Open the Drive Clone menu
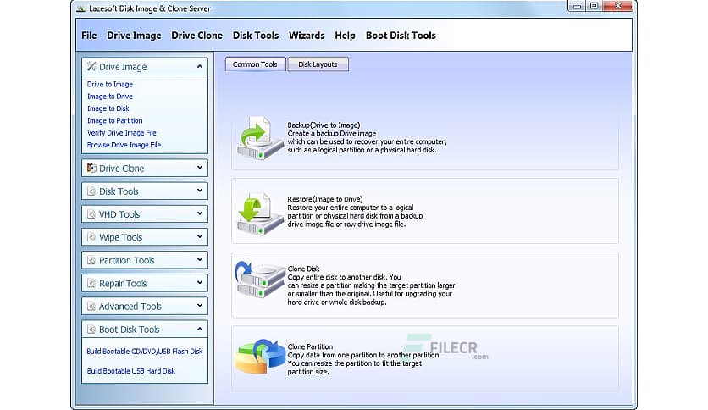This screenshot has height=410, width=708. click(x=196, y=36)
